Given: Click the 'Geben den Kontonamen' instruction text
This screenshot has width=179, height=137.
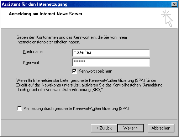Looking at the screenshot, I should coord(72,39).
